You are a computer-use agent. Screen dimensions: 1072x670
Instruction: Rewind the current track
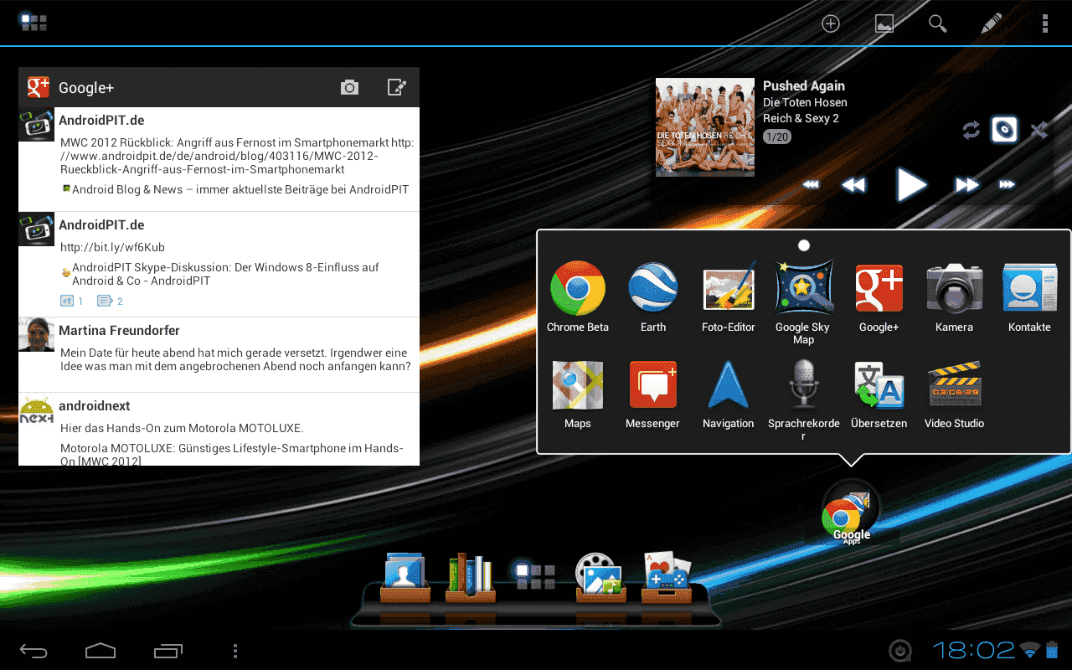click(x=853, y=185)
